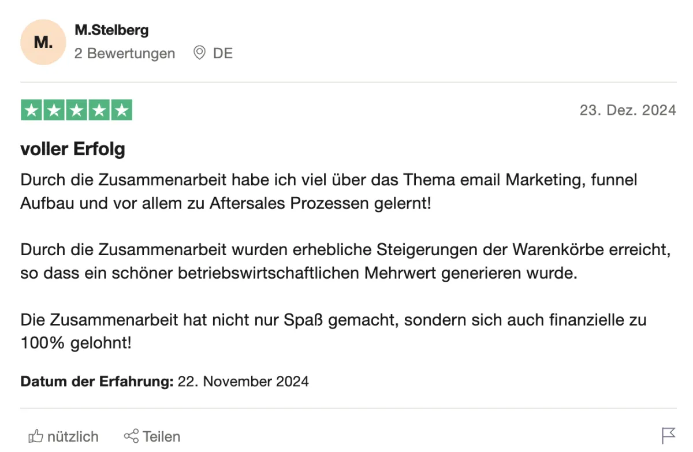The width and height of the screenshot is (693, 452).
Task: Click the review date 23. Dez. 2024
Action: [x=628, y=110]
